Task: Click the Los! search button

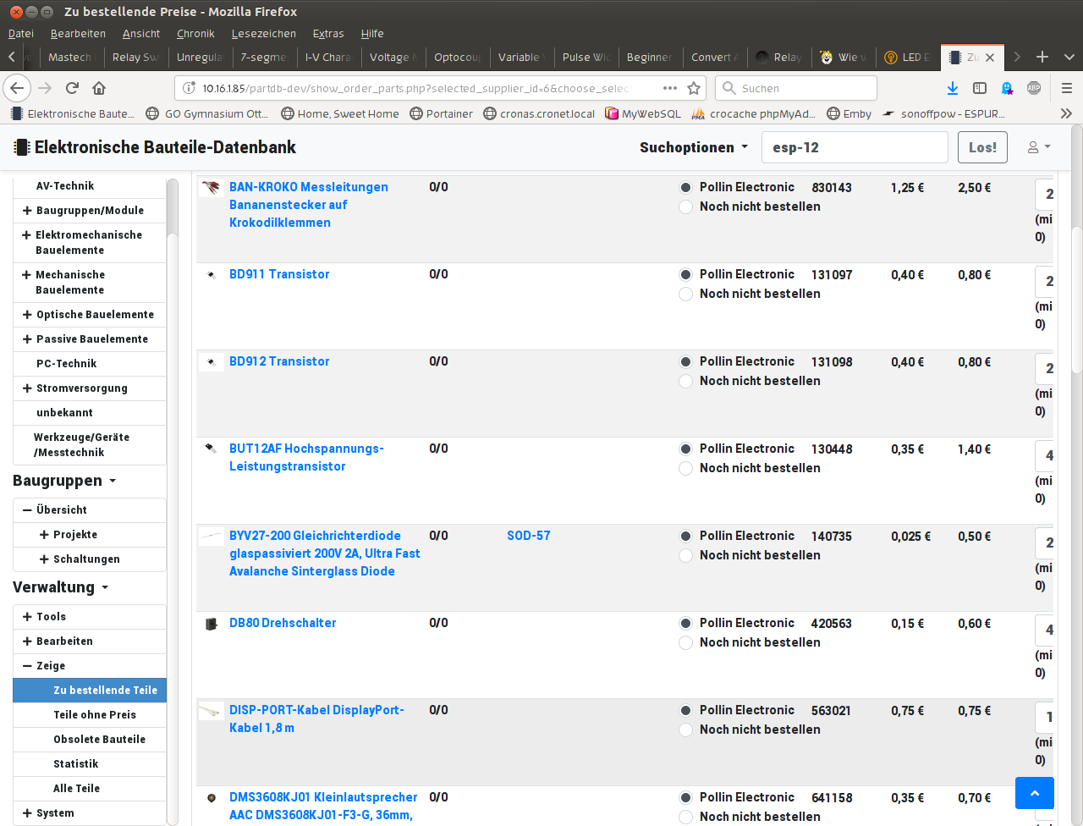Action: point(982,147)
